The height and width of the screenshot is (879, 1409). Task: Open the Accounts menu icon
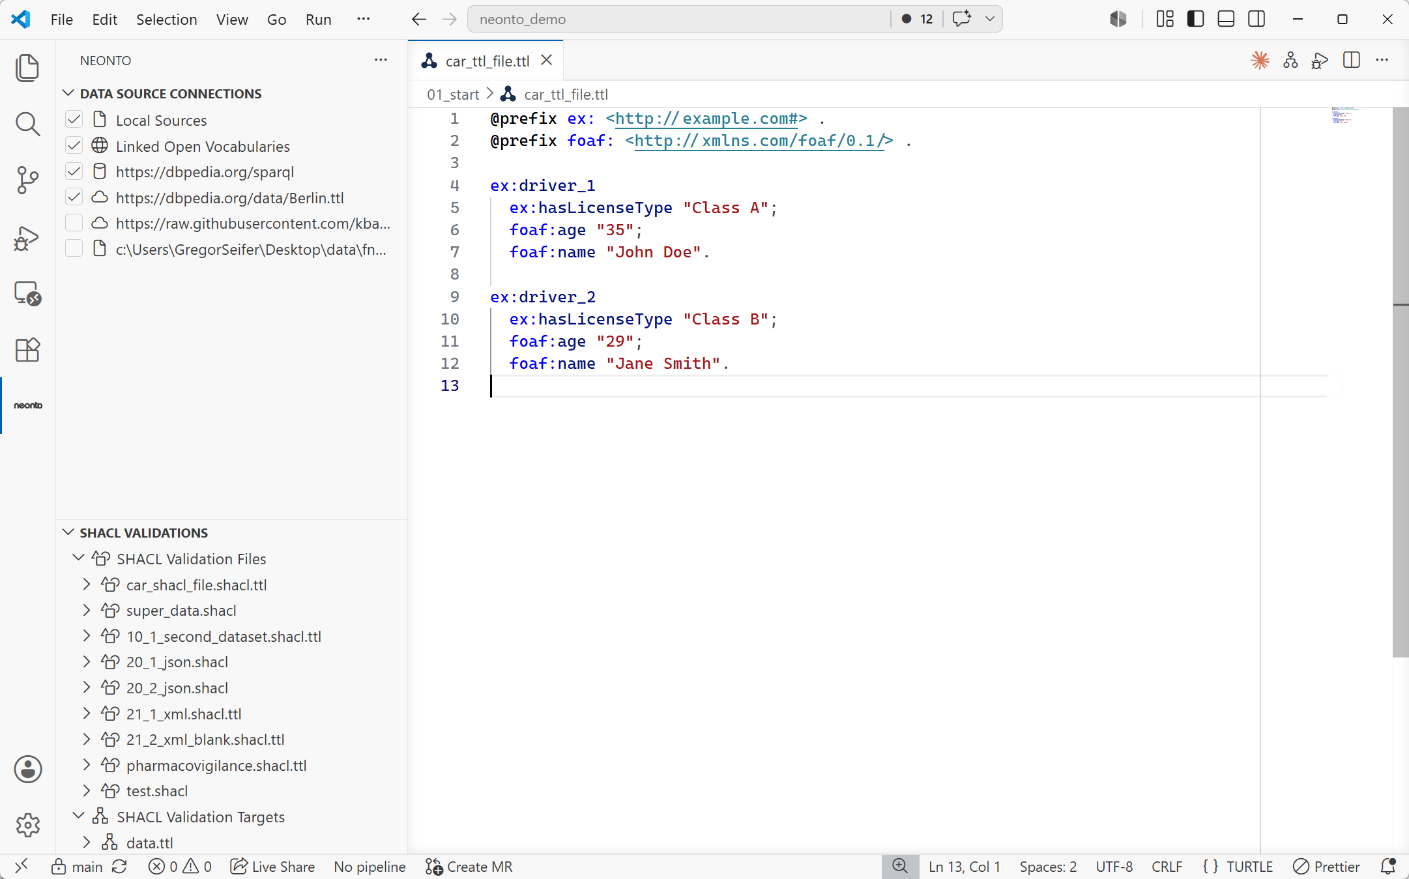(x=27, y=769)
